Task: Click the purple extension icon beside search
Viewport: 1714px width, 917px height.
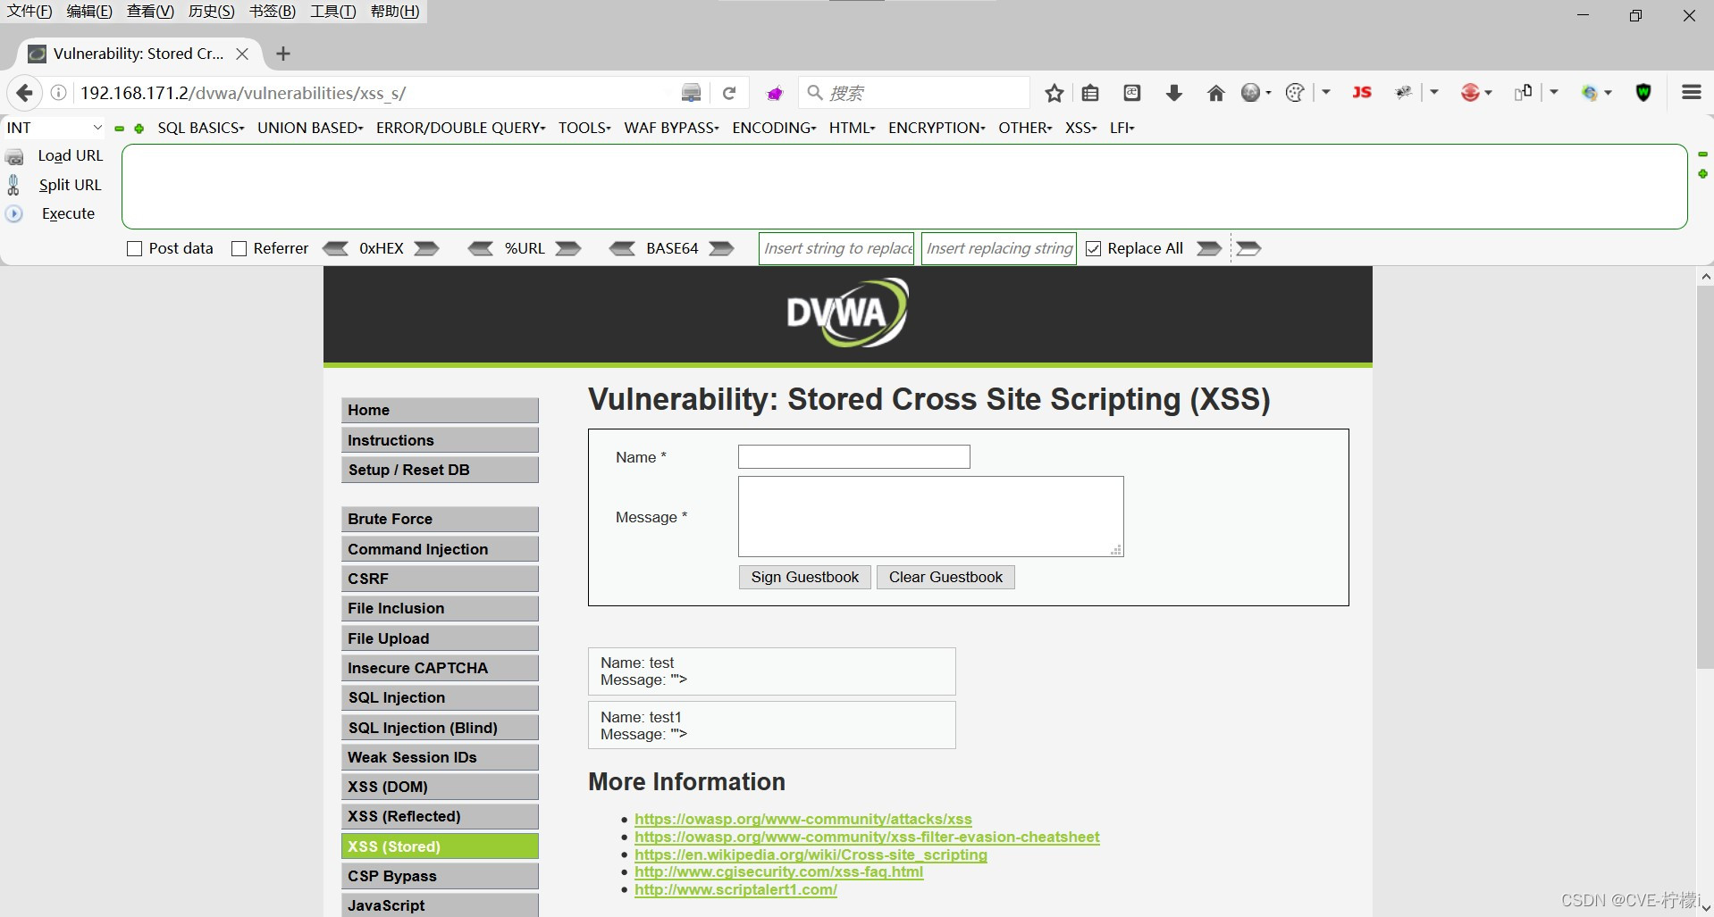Action: [775, 93]
